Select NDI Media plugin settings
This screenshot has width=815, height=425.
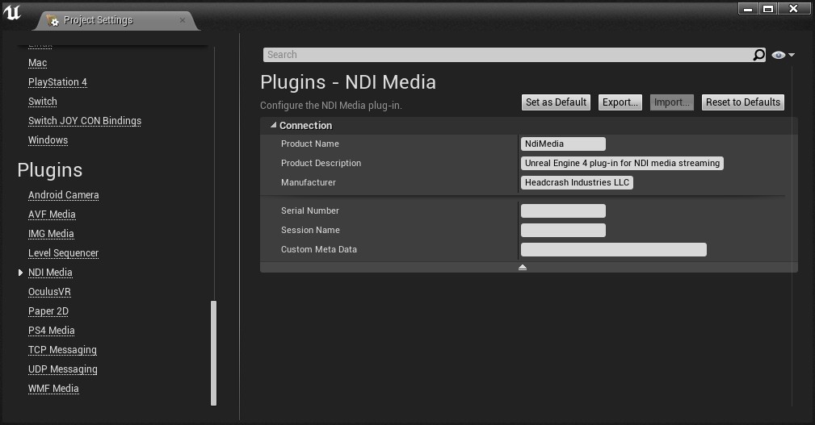pyautogui.click(x=50, y=273)
